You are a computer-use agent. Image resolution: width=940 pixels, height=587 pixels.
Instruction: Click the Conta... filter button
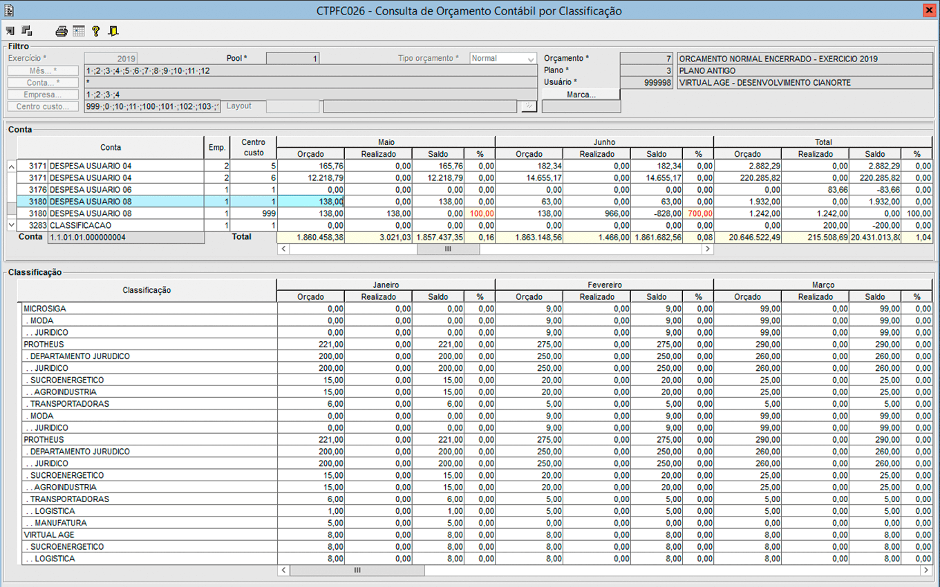[43, 83]
